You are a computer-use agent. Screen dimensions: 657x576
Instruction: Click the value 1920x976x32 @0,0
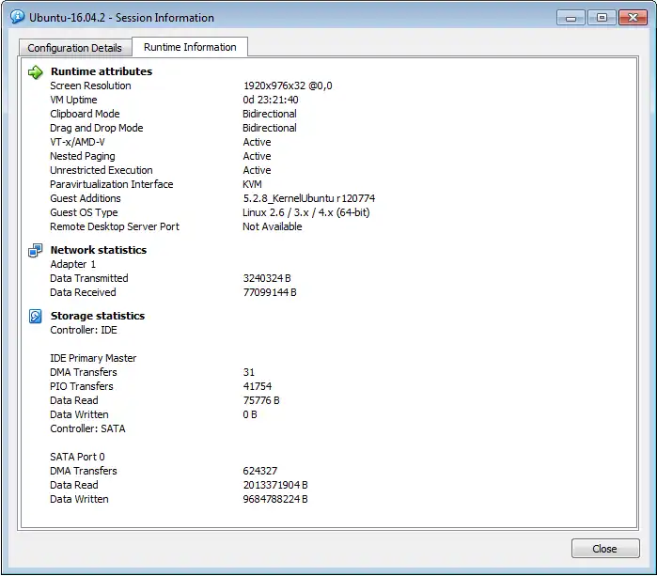288,86
